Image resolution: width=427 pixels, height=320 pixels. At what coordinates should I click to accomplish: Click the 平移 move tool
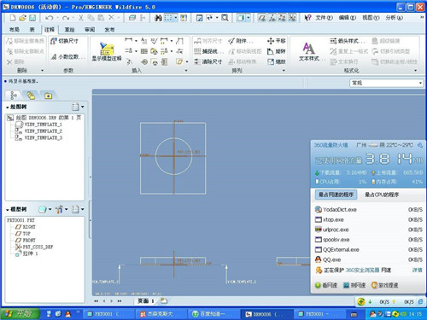277,41
